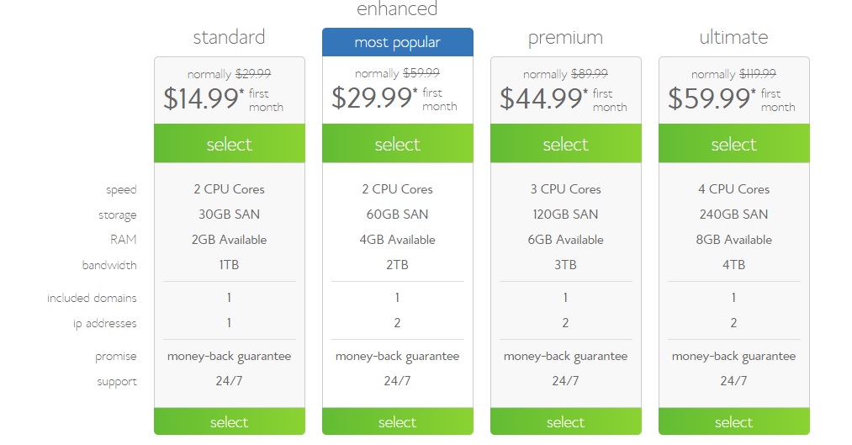Click the bottom select button of premium column
The image size is (852, 445).
coord(565,421)
